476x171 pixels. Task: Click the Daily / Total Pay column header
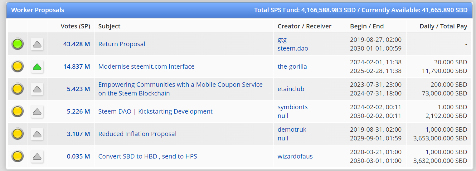(443, 27)
